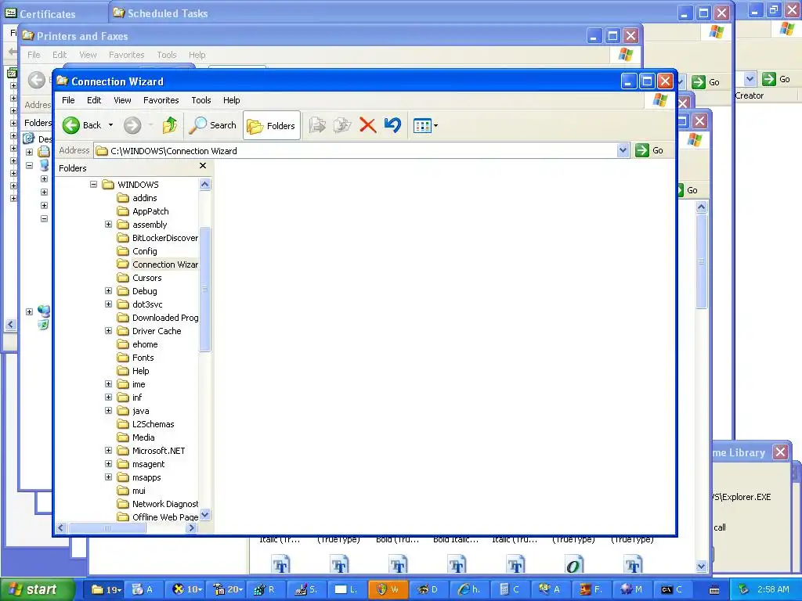Image resolution: width=802 pixels, height=601 pixels.
Task: Open the Edit menu in Connection Wizard
Action: click(94, 100)
